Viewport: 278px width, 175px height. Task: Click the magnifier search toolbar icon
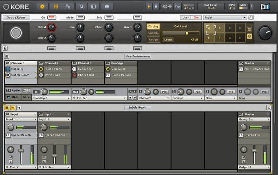82,7
